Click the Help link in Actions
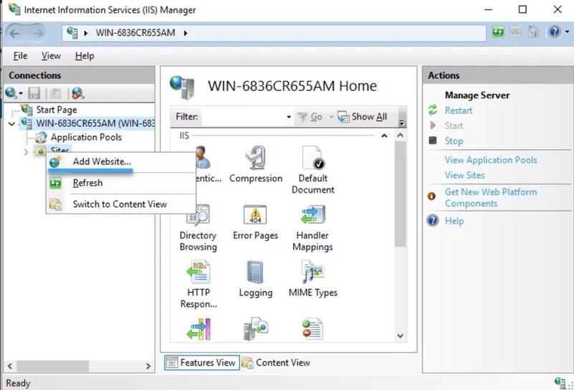Image resolution: width=574 pixels, height=390 pixels. 454,221
